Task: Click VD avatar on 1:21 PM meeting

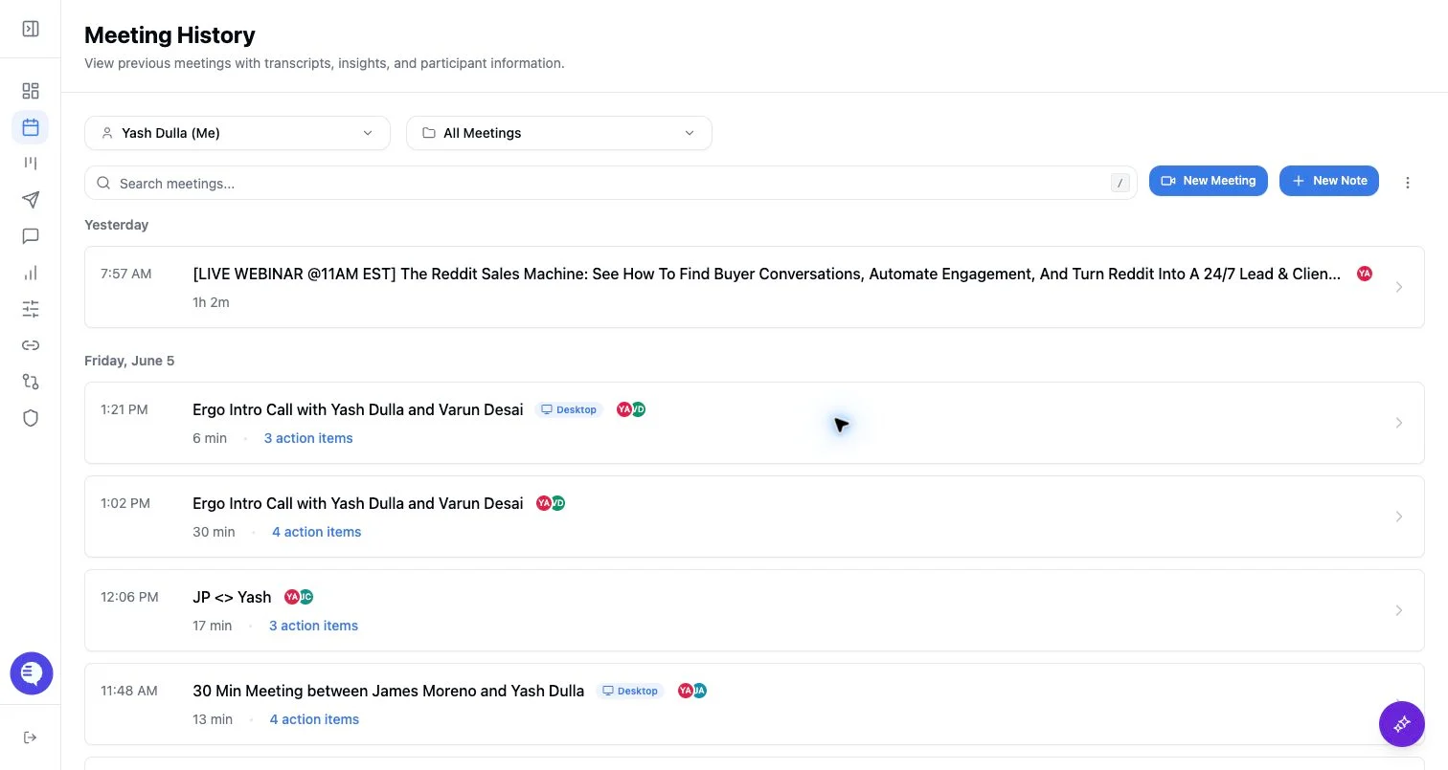Action: click(639, 409)
